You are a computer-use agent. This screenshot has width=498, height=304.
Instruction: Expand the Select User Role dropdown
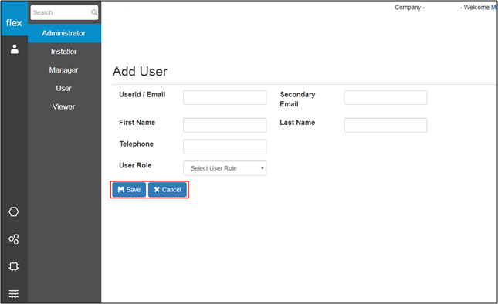(225, 168)
